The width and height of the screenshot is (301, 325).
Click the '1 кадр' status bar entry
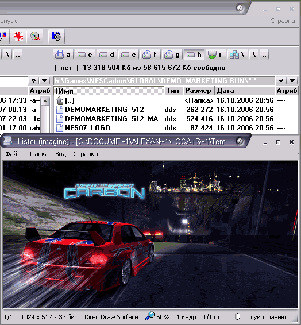click(x=186, y=317)
